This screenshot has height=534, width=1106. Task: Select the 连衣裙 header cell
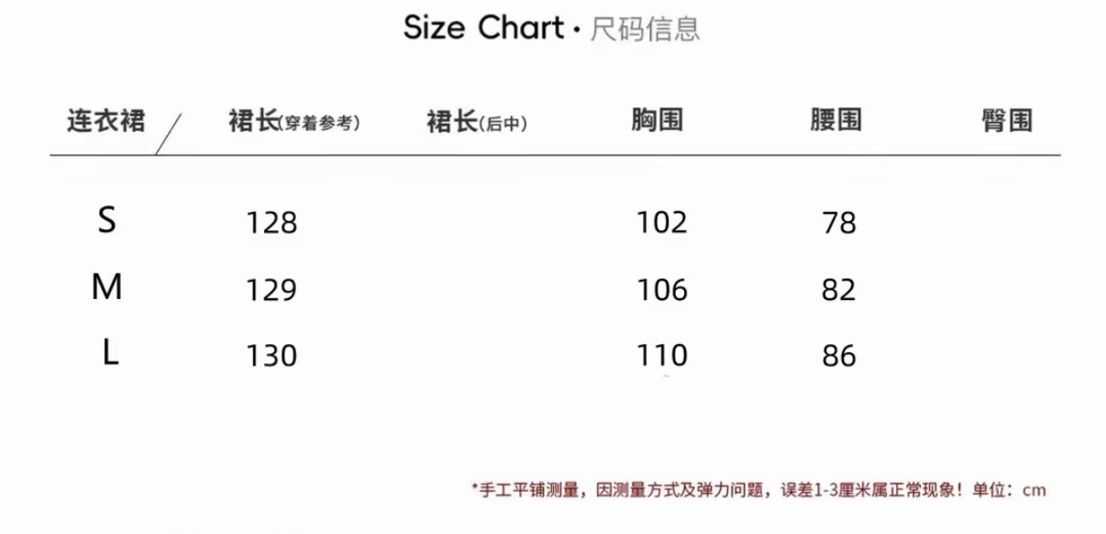point(105,120)
